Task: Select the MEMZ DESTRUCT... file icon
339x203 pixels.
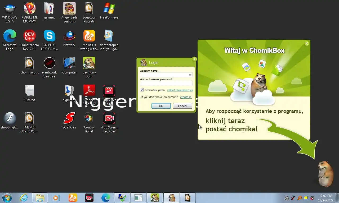Action: [30, 123]
